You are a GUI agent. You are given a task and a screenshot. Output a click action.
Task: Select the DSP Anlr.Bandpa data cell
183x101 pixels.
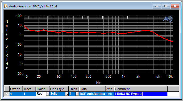(x=92, y=94)
